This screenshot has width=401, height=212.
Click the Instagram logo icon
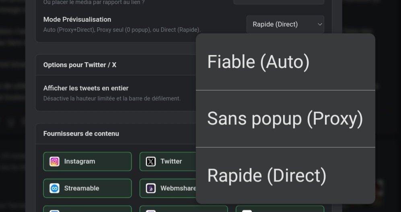pyautogui.click(x=54, y=161)
